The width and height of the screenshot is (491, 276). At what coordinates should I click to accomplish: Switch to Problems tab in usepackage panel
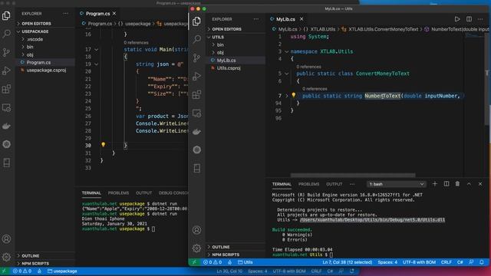click(118, 192)
